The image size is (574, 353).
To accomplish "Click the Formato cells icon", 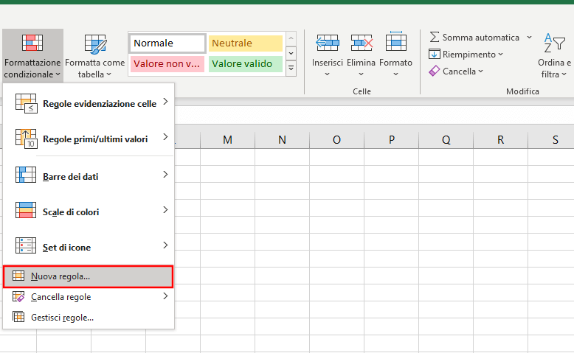I will 395,41.
